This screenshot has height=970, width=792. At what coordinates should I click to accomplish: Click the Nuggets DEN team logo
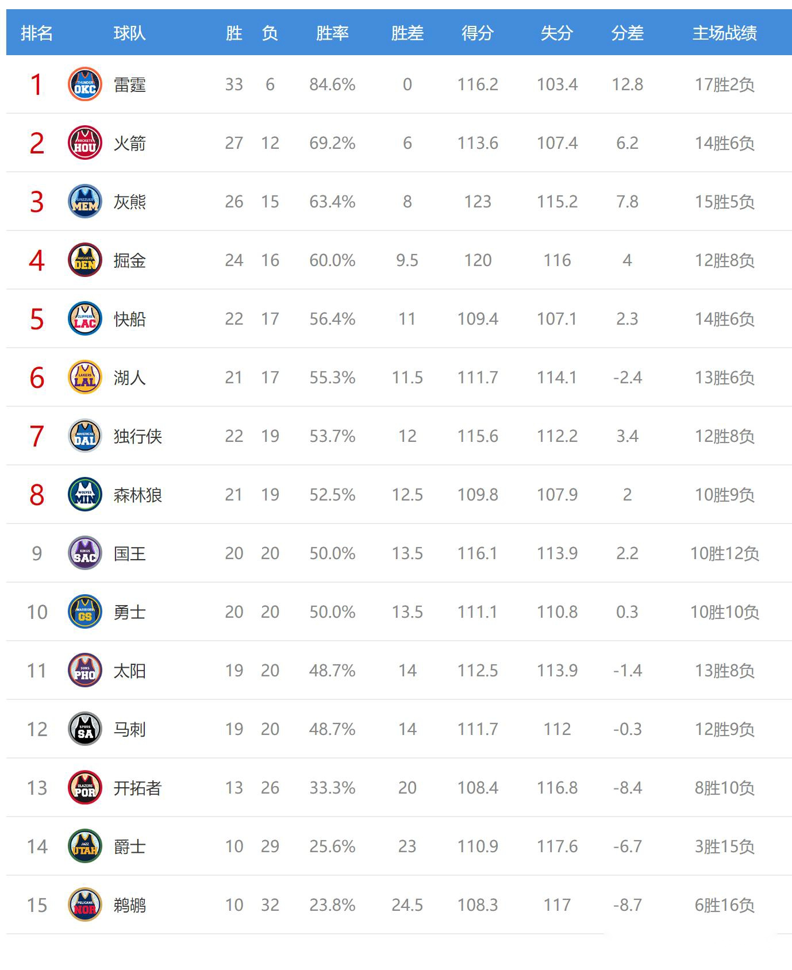[85, 260]
